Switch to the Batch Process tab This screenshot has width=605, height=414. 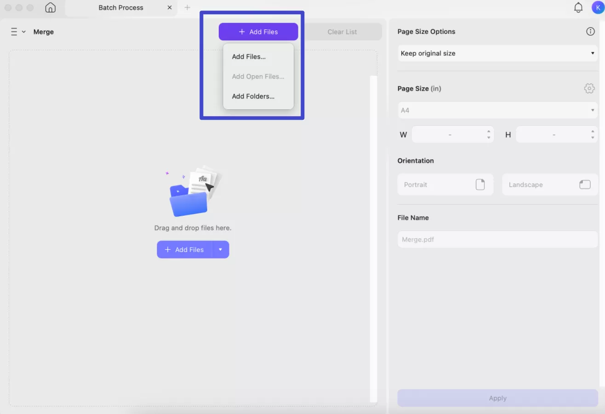point(120,7)
